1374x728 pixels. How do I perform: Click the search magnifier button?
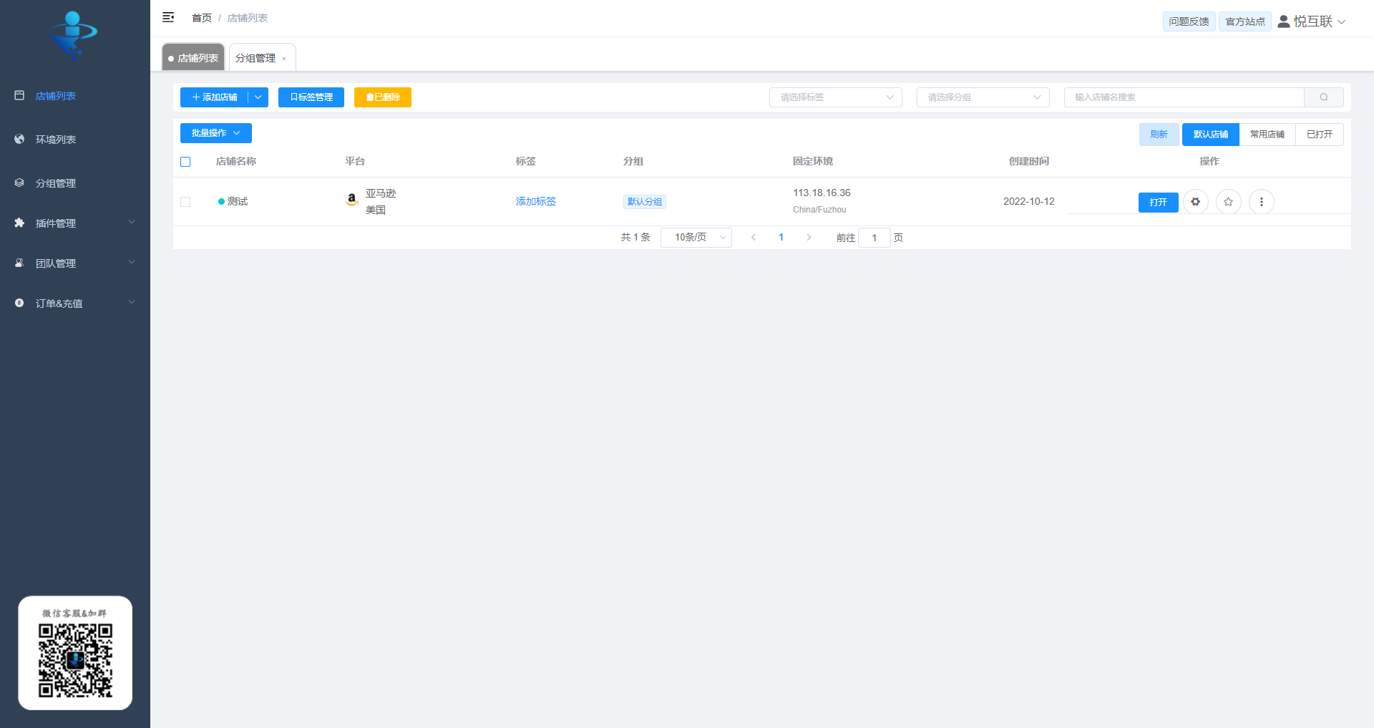(1324, 97)
